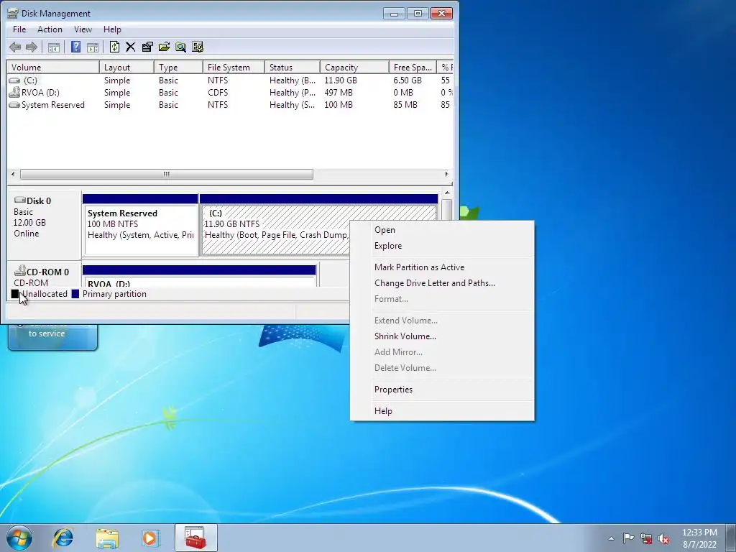Sort by the Free Space column header
The width and height of the screenshot is (736, 552).
tap(413, 67)
